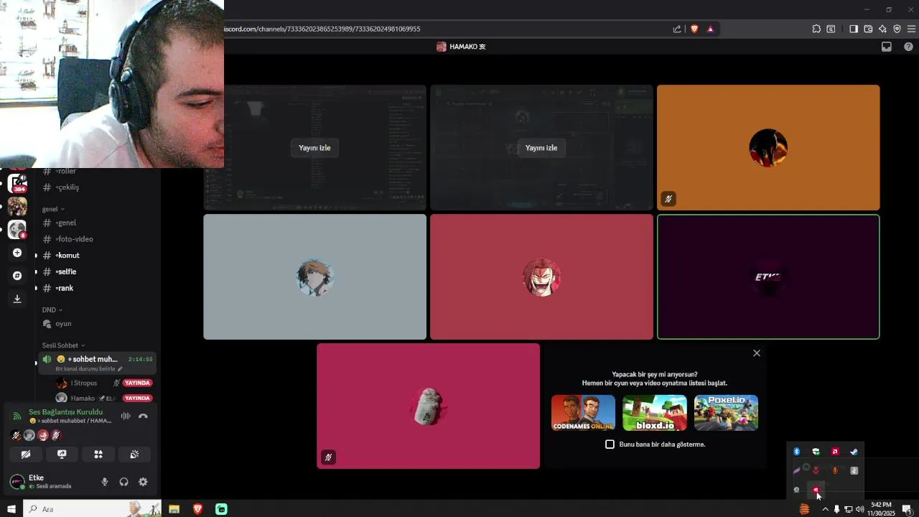Open Discover servers compass icon
This screenshot has height=517, width=919.
(x=17, y=276)
